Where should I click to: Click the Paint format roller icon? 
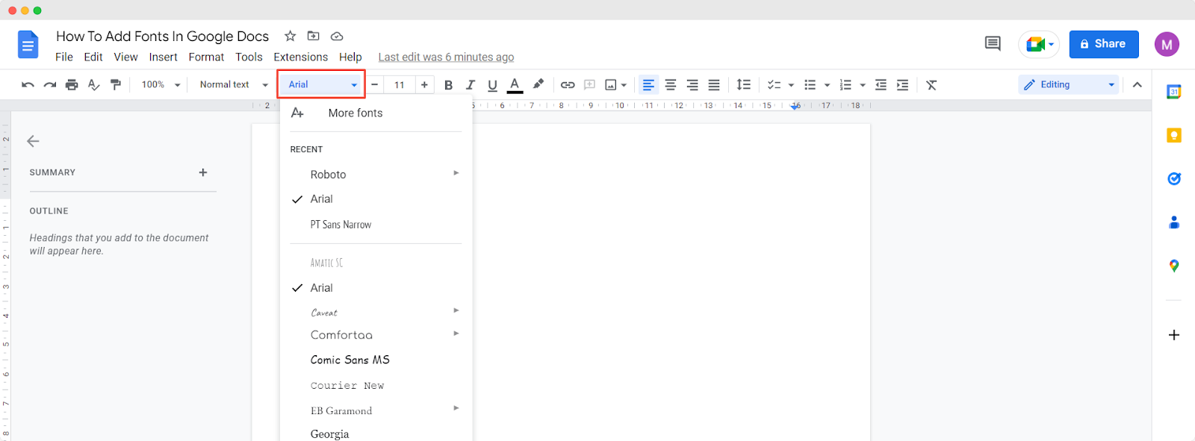pos(116,85)
